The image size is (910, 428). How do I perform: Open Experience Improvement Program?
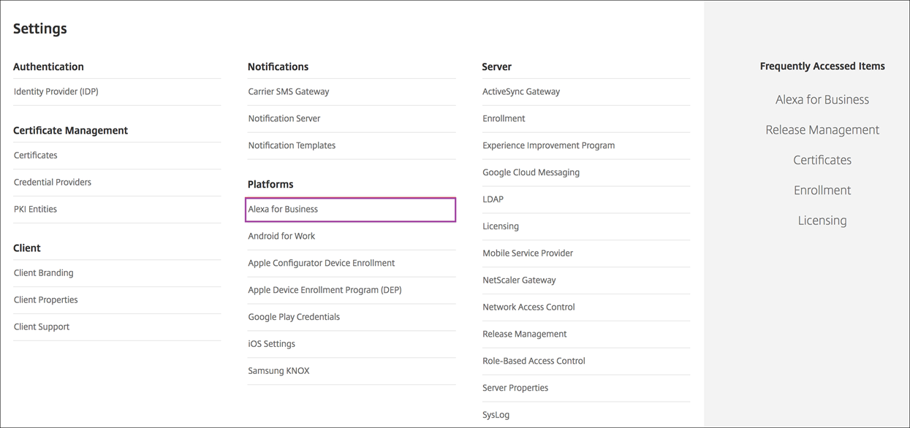pos(548,145)
